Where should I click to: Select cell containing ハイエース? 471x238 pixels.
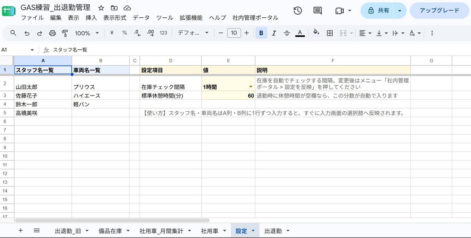point(100,96)
